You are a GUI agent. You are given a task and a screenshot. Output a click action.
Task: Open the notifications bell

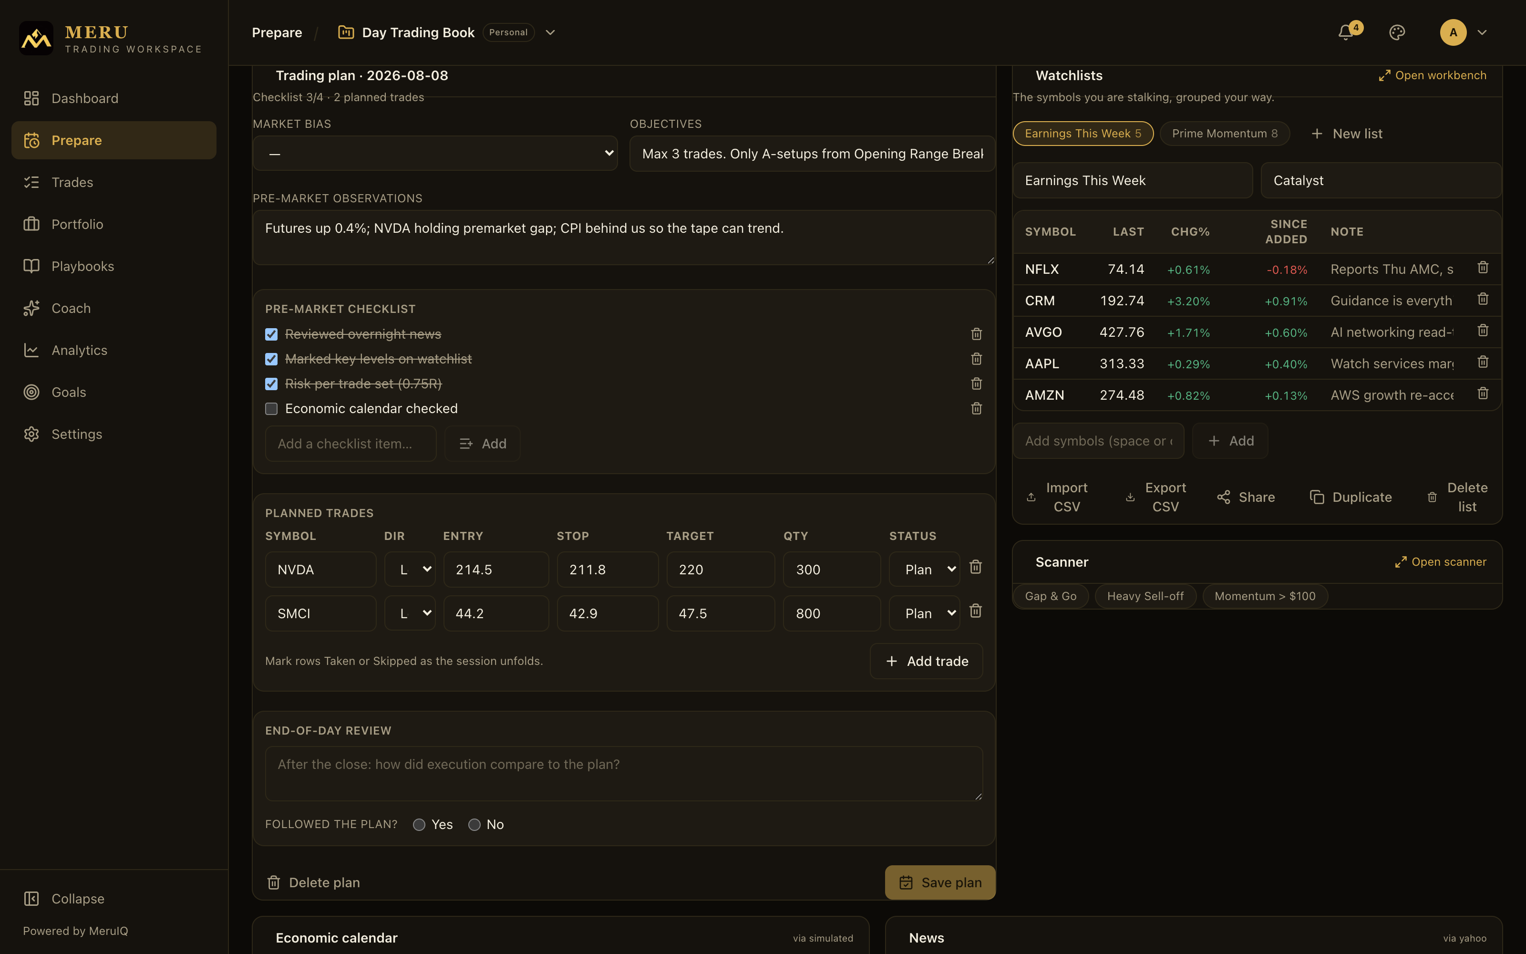pos(1346,32)
